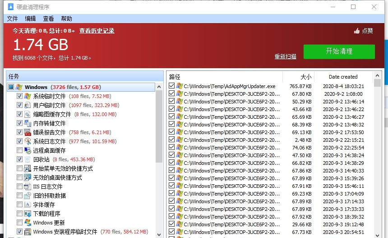Click the 重新扫描 link
The width and height of the screenshot is (388, 238).
[x=285, y=56]
